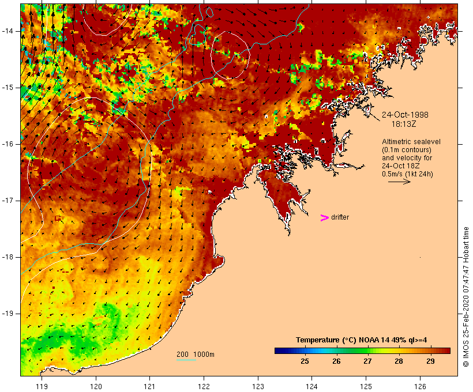Click the '-18' latitude axis label
Screen dimensions: 473x392
(7, 257)
